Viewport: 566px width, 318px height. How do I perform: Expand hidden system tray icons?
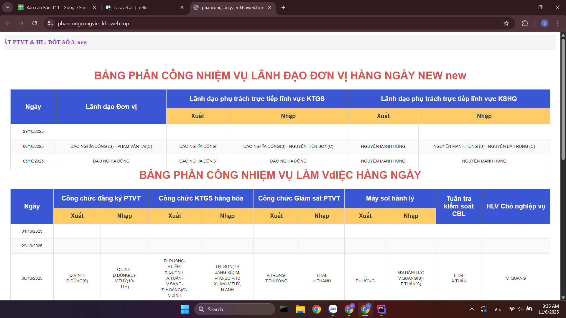pos(471,309)
